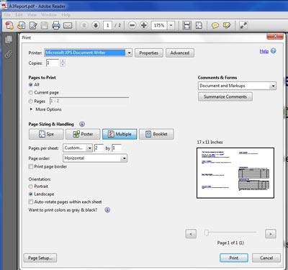Open the Edit menu
Viewport: 288px width, 270px height.
pos(19,15)
